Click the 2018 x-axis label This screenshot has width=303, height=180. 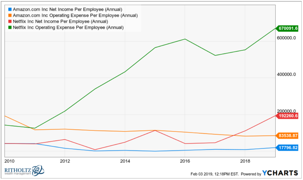[245, 161]
